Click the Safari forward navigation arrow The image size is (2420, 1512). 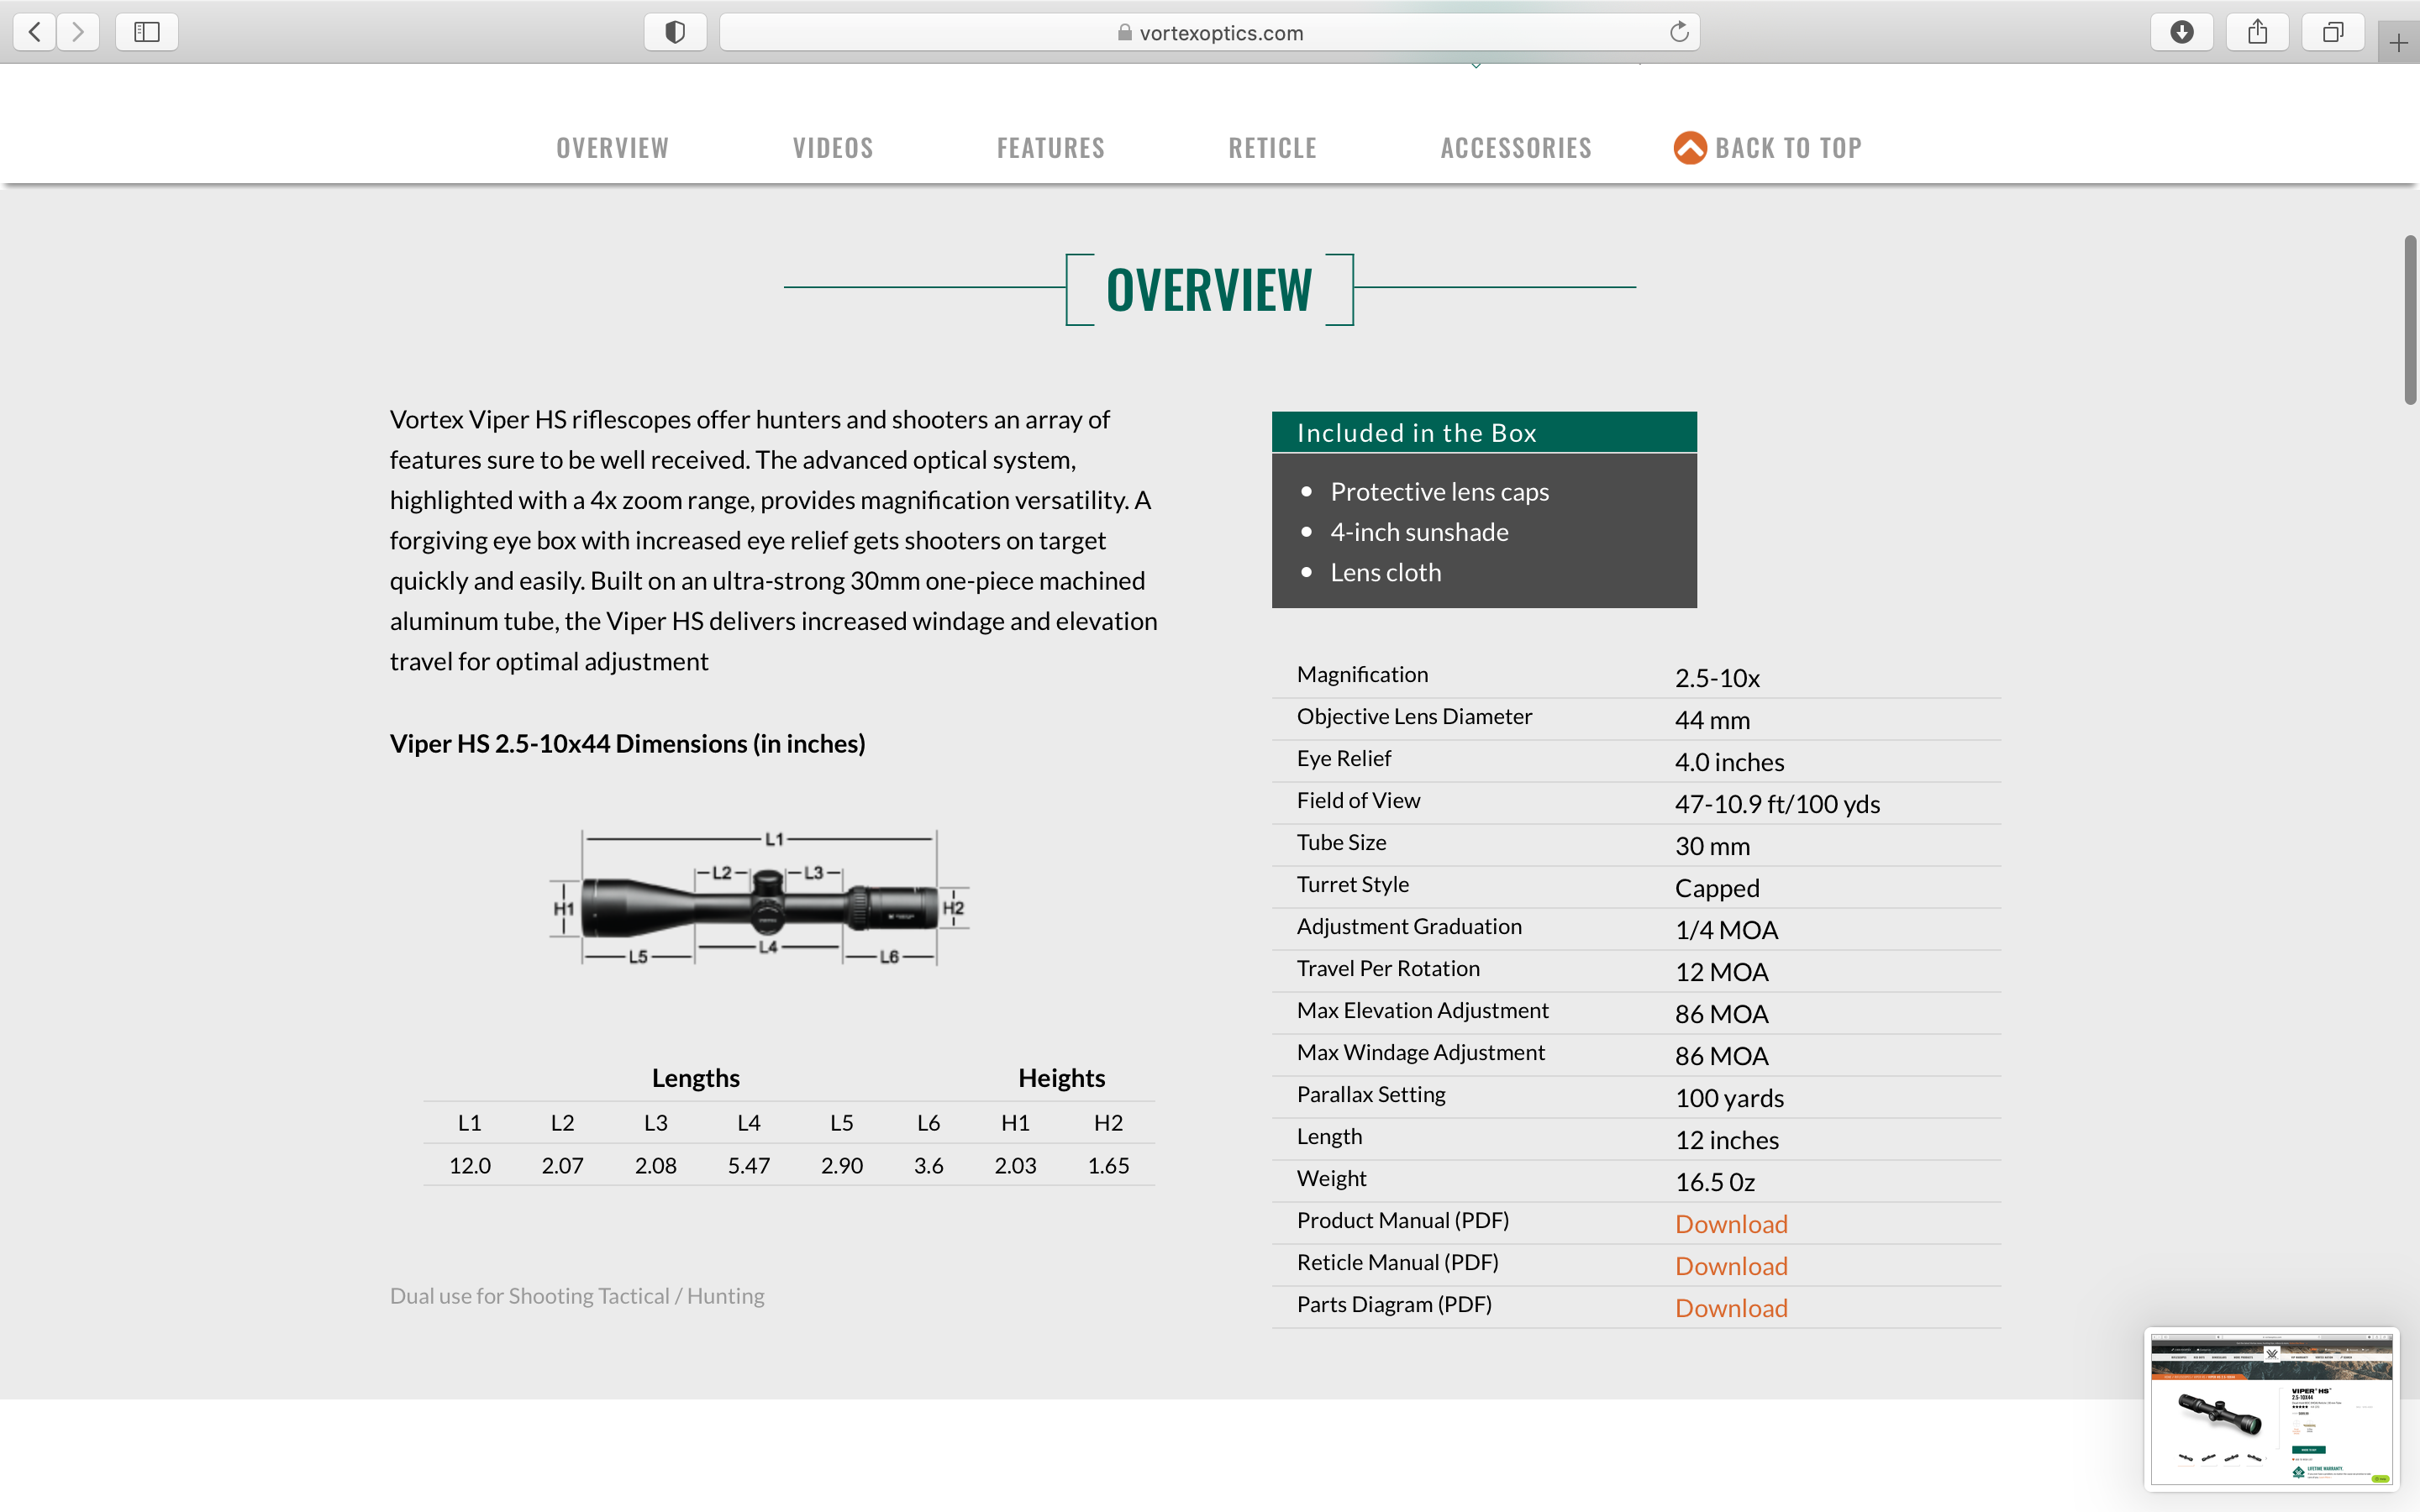click(x=78, y=32)
